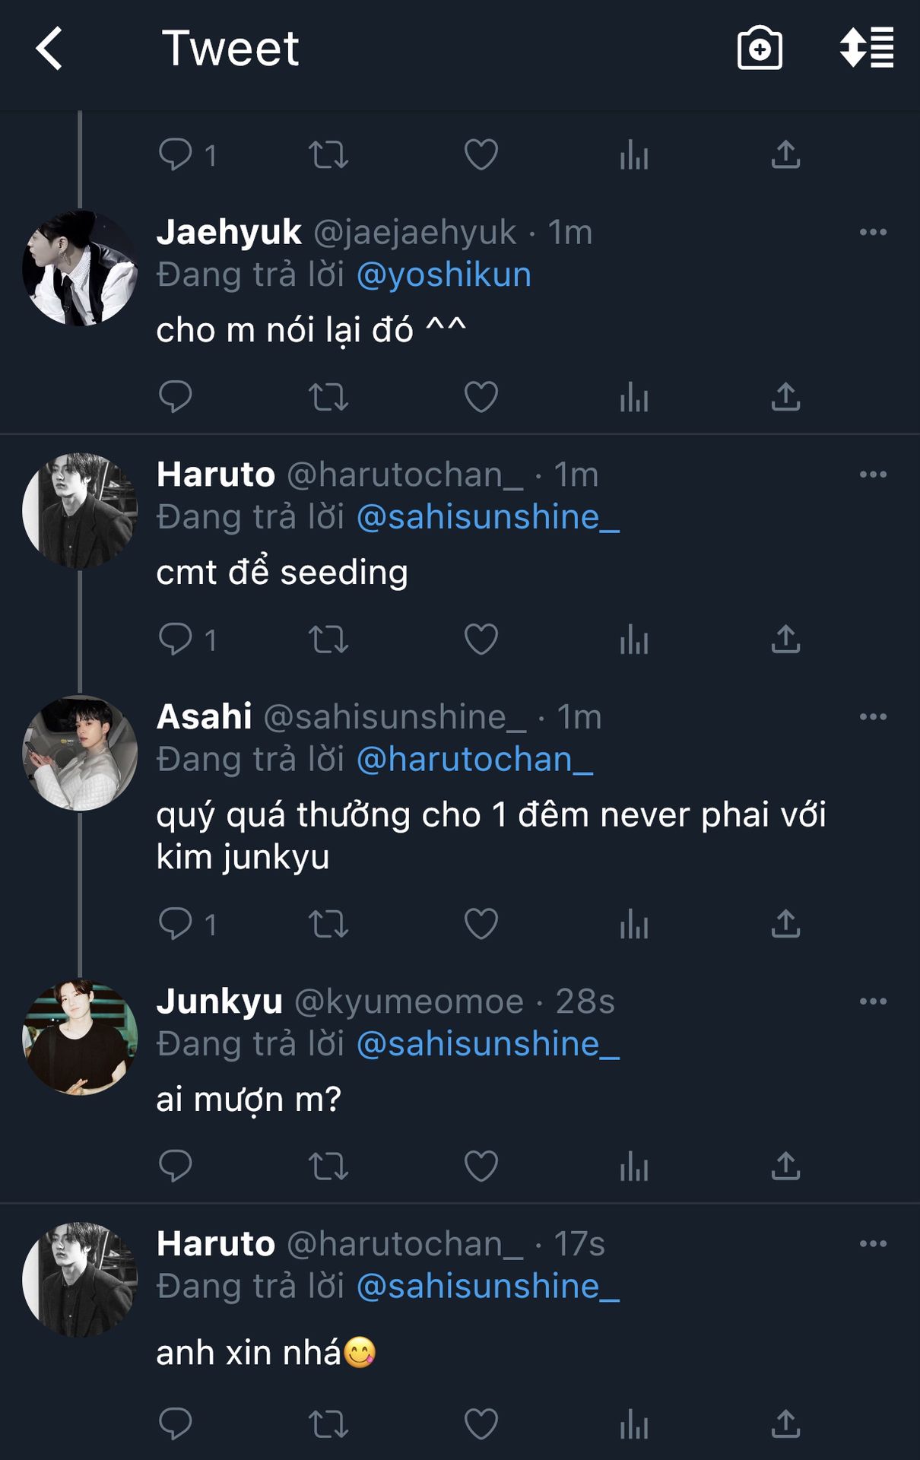View analytics for Junkyu's tweet
920x1460 pixels.
pos(633,1166)
